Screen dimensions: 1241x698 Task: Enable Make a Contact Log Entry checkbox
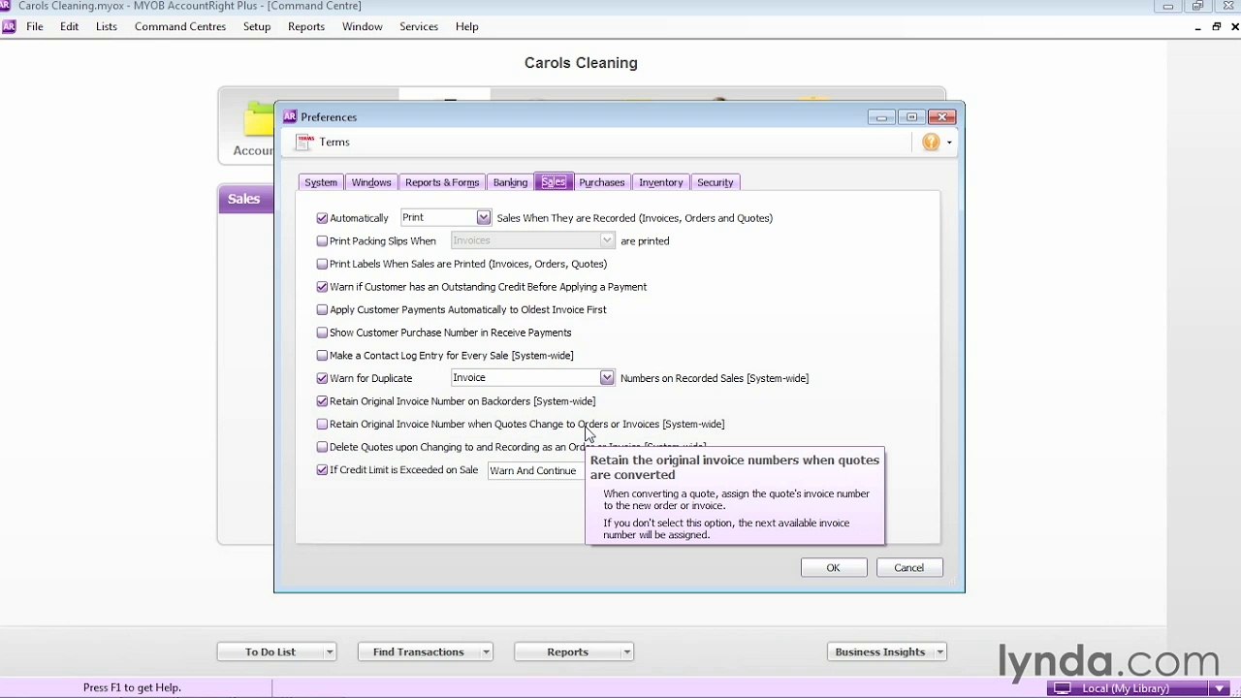click(x=322, y=356)
